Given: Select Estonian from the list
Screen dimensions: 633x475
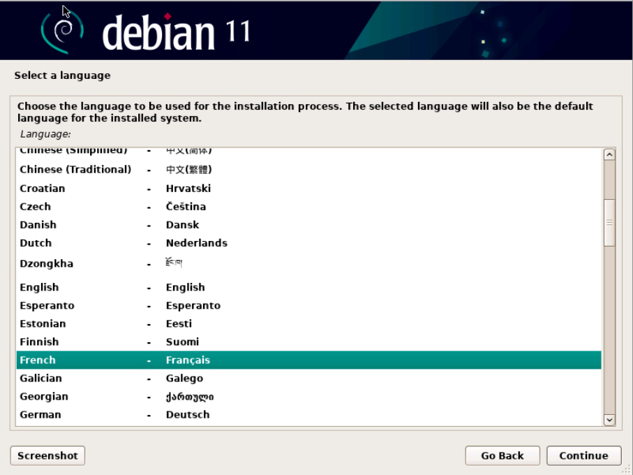Looking at the screenshot, I should (x=43, y=323).
